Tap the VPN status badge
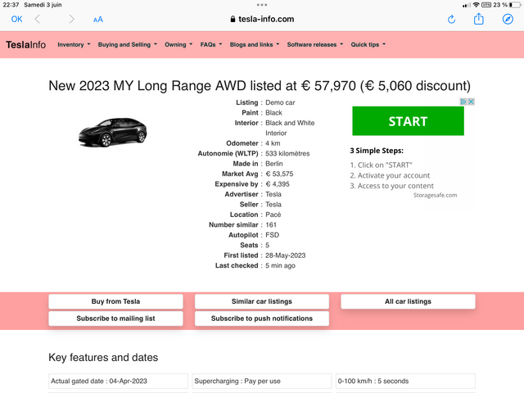This screenshot has height=393, width=524. [486, 5]
